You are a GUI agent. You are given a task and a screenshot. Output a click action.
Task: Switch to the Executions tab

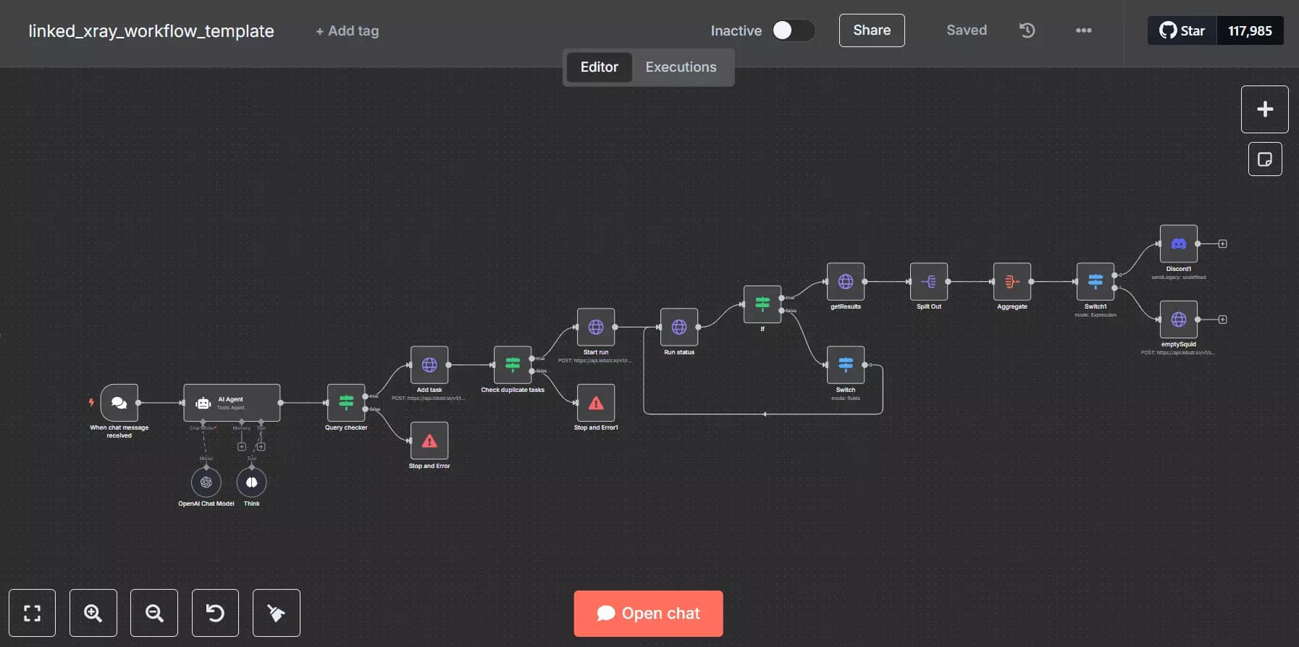point(681,67)
